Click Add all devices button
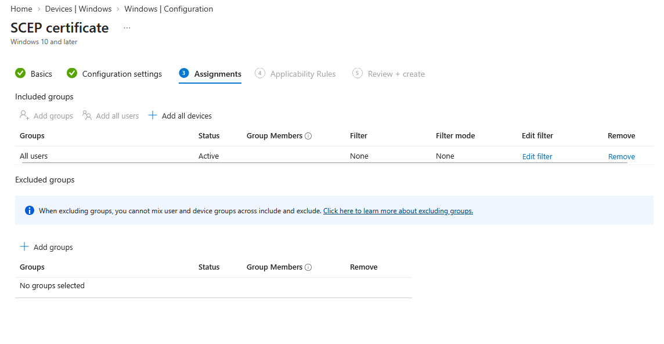The image size is (664, 344). click(x=180, y=116)
